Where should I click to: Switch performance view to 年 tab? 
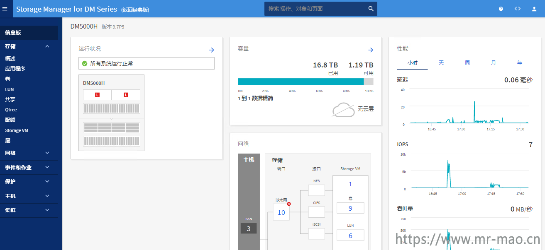click(x=520, y=63)
